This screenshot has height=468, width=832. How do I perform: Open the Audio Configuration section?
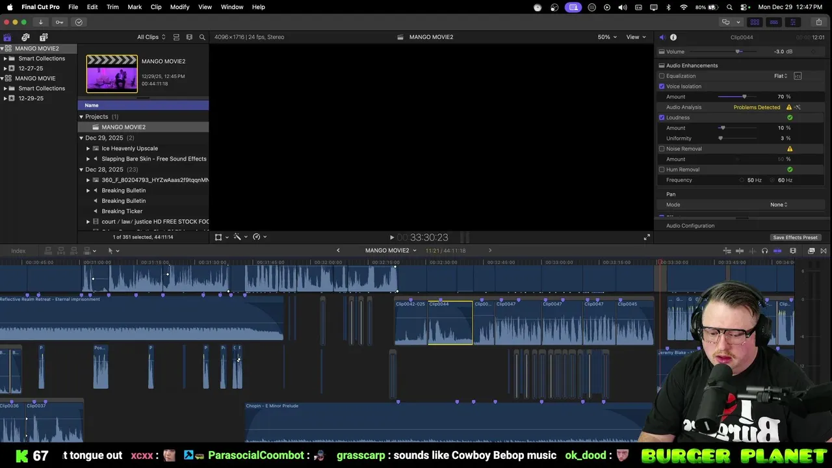pyautogui.click(x=690, y=226)
